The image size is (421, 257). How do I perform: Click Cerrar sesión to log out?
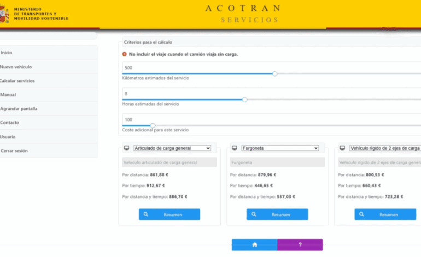click(48, 151)
